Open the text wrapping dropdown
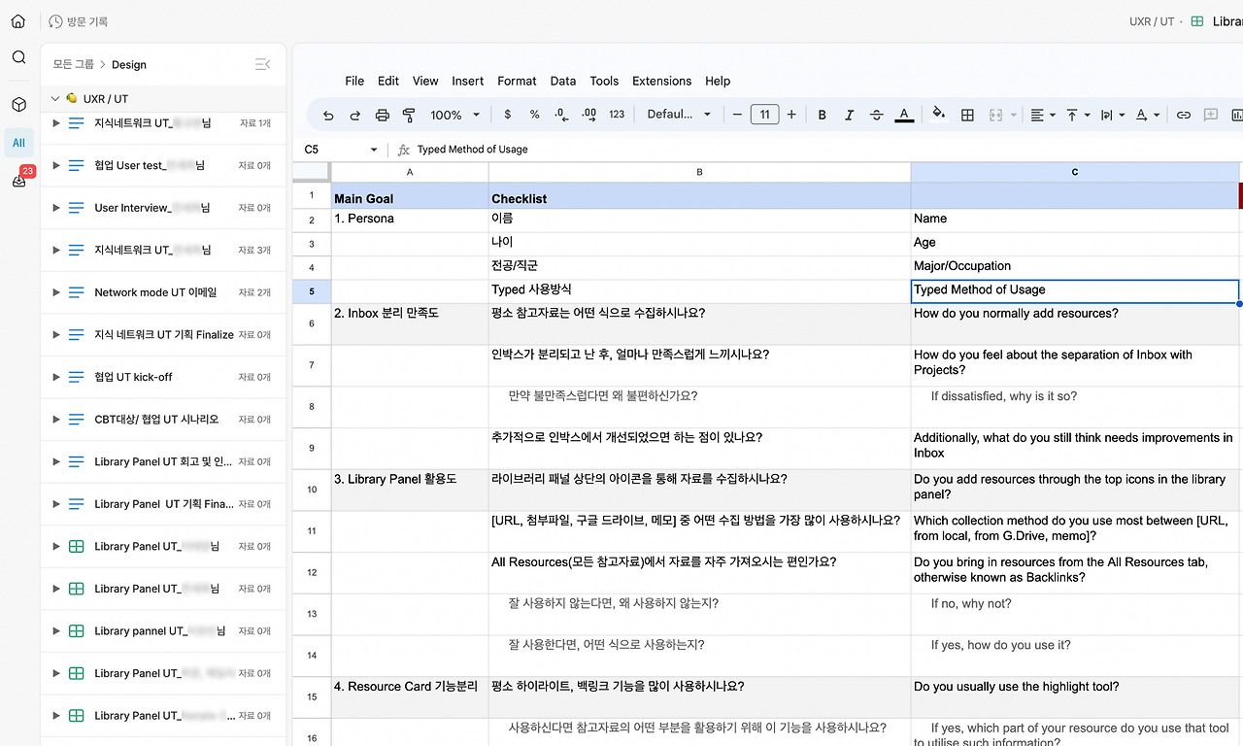Image resolution: width=1243 pixels, height=746 pixels. click(1112, 115)
